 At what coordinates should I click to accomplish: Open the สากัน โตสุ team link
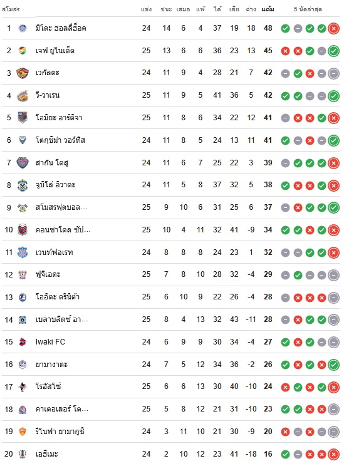point(52,163)
